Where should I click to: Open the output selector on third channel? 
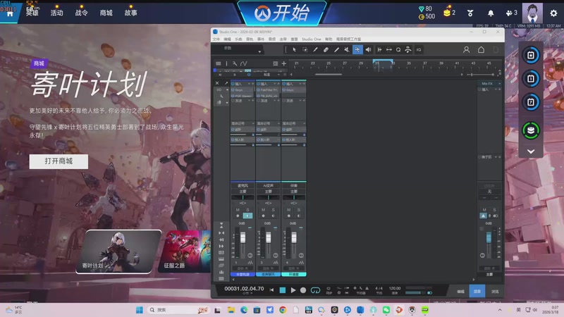(x=294, y=192)
